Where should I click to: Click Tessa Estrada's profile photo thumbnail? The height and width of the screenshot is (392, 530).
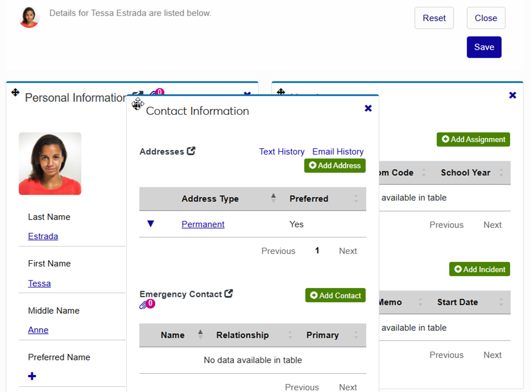[29, 18]
